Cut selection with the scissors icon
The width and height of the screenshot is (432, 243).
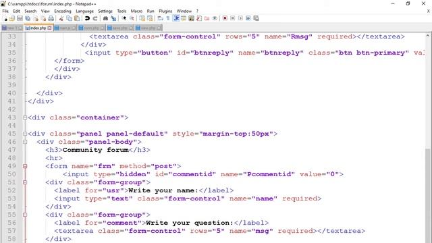[x=61, y=18]
